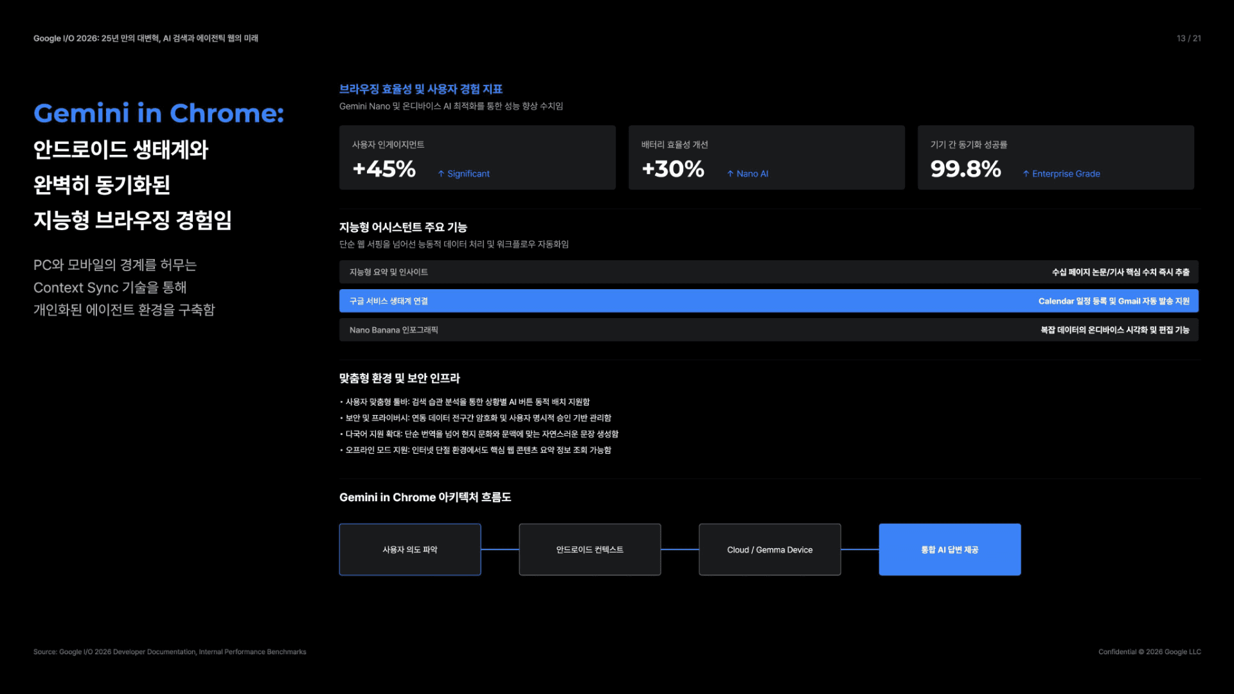Click the 브라우징 효율성 및 사용자 경험 지표 heading
This screenshot has width=1234, height=694.
[421, 89]
